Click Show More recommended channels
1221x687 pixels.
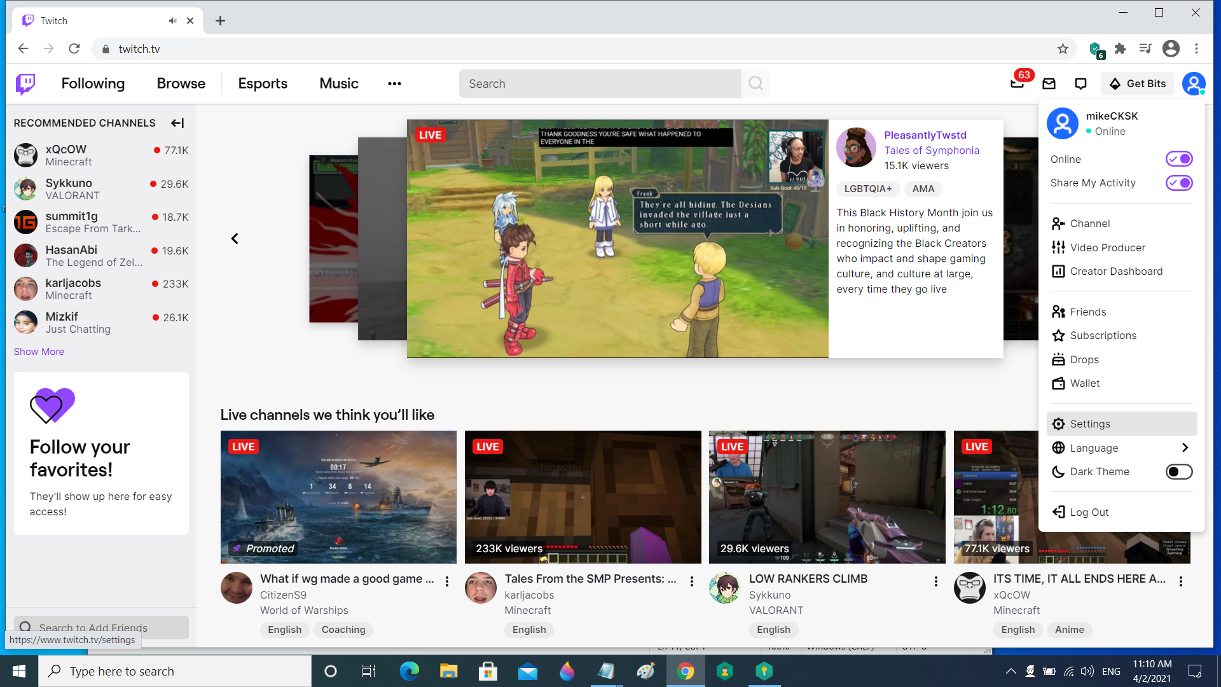39,351
